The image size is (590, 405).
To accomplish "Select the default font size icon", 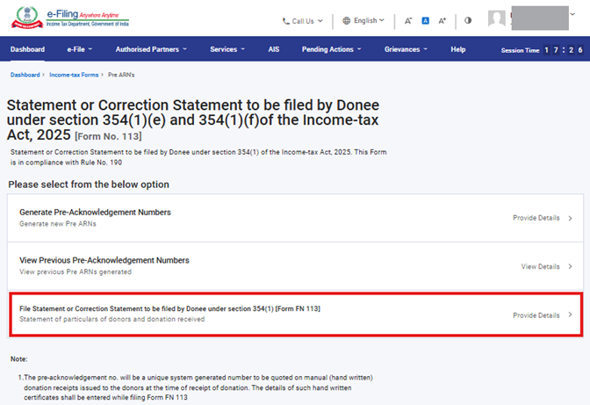I will coord(425,20).
